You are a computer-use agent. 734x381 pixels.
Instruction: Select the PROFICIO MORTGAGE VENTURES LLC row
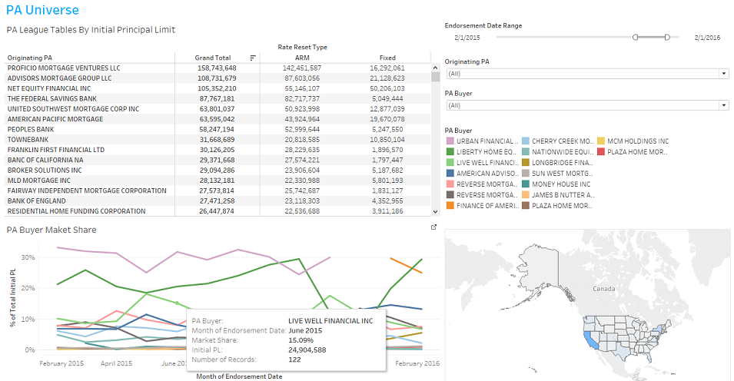218,68
